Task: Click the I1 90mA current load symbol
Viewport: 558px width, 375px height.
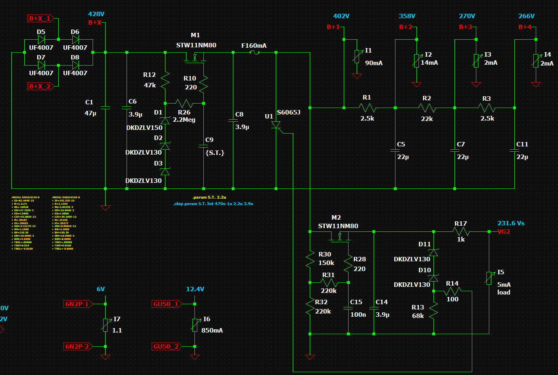Action: (x=357, y=57)
